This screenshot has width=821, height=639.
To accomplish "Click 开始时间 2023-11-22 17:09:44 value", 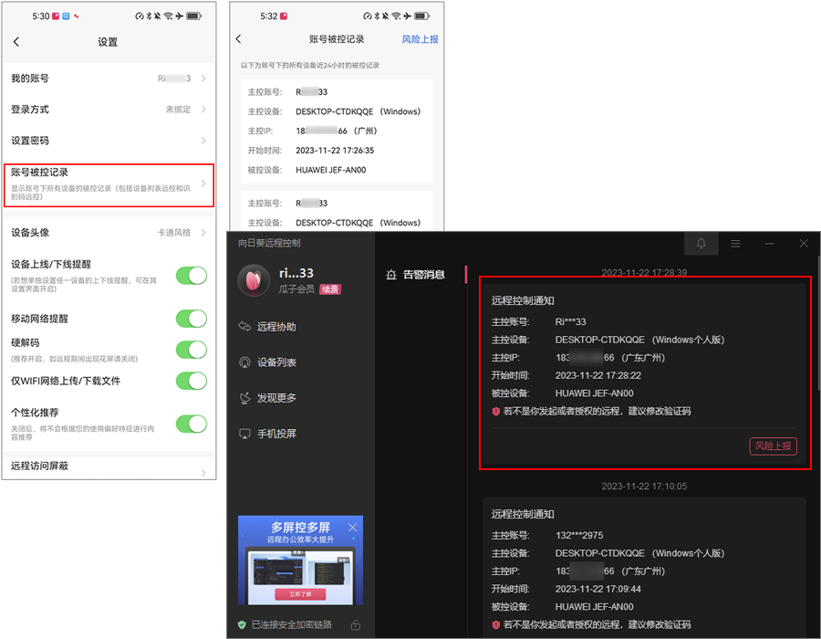I will [x=598, y=589].
